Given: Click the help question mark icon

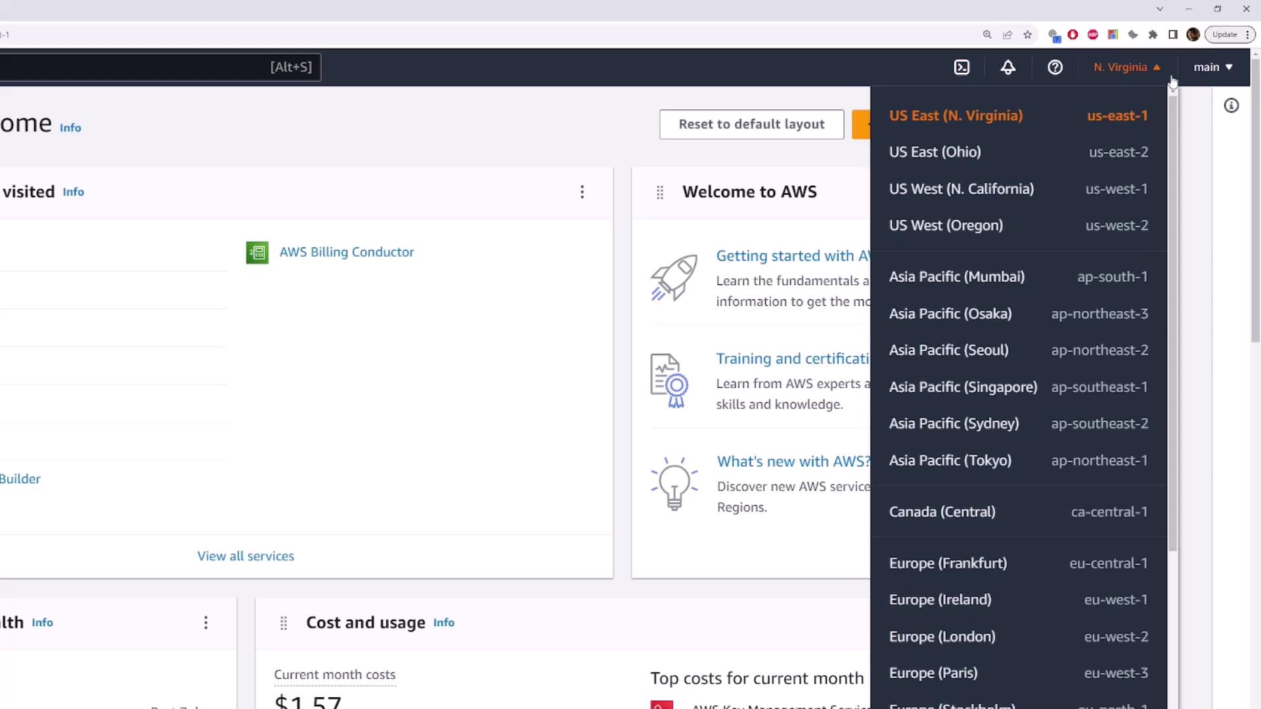Looking at the screenshot, I should tap(1055, 67).
